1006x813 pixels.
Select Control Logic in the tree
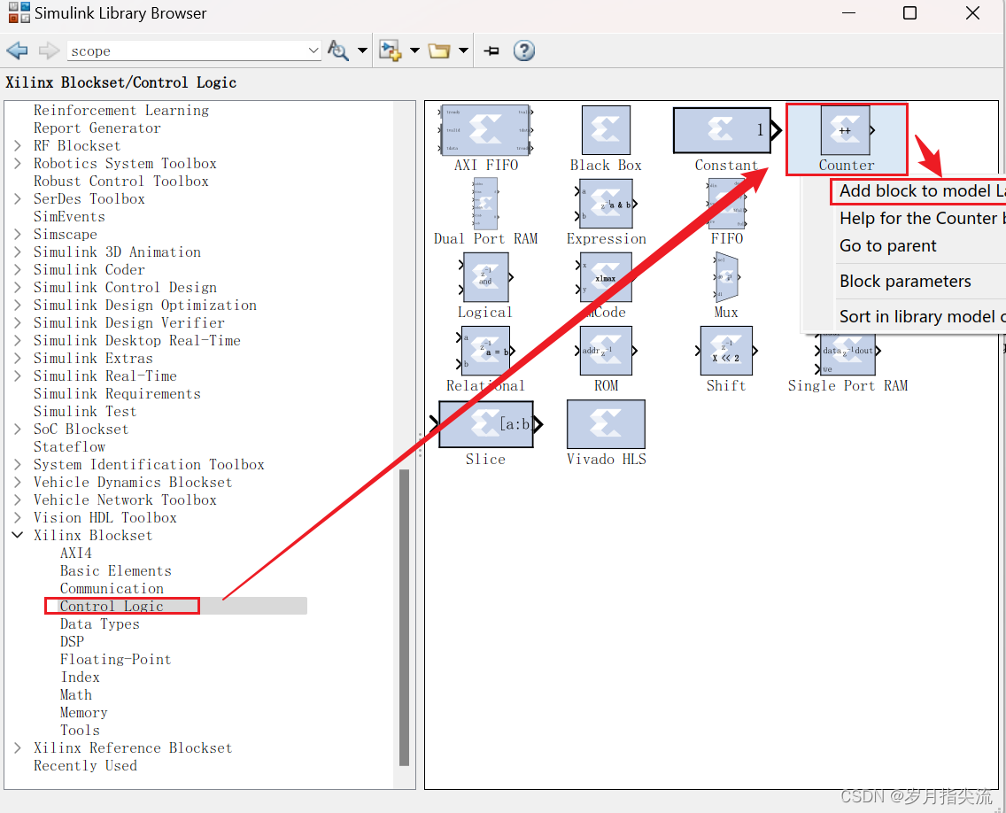(112, 606)
